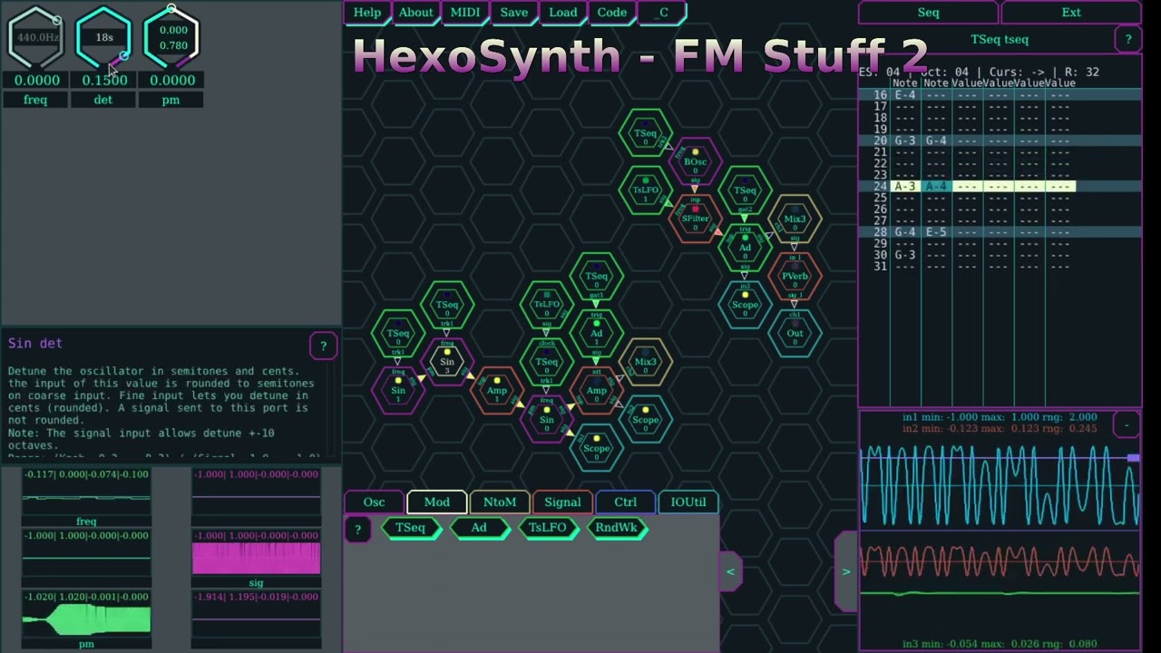Open the About dialog
The width and height of the screenshot is (1161, 653).
click(x=415, y=13)
